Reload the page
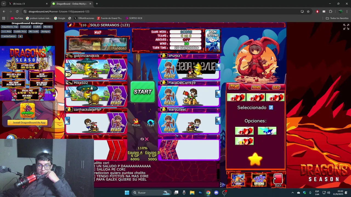The image size is (351, 197). coord(17,11)
